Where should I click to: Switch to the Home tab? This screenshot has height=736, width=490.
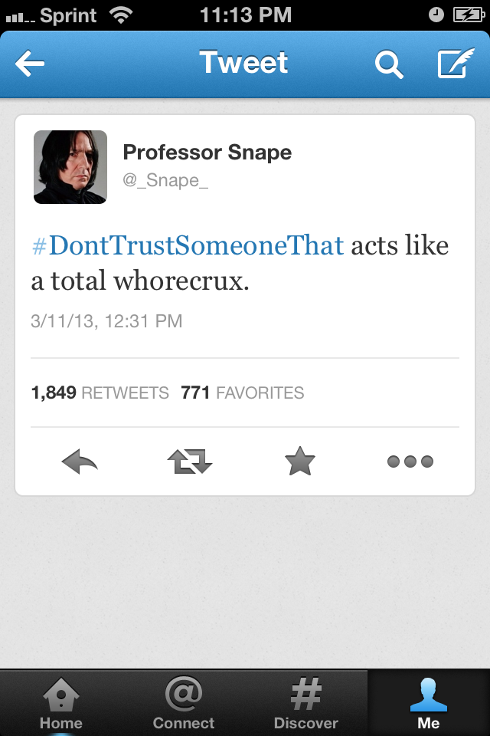click(x=61, y=703)
